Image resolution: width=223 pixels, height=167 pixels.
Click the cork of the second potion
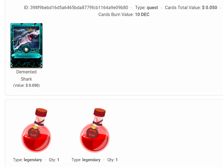coord(100,112)
